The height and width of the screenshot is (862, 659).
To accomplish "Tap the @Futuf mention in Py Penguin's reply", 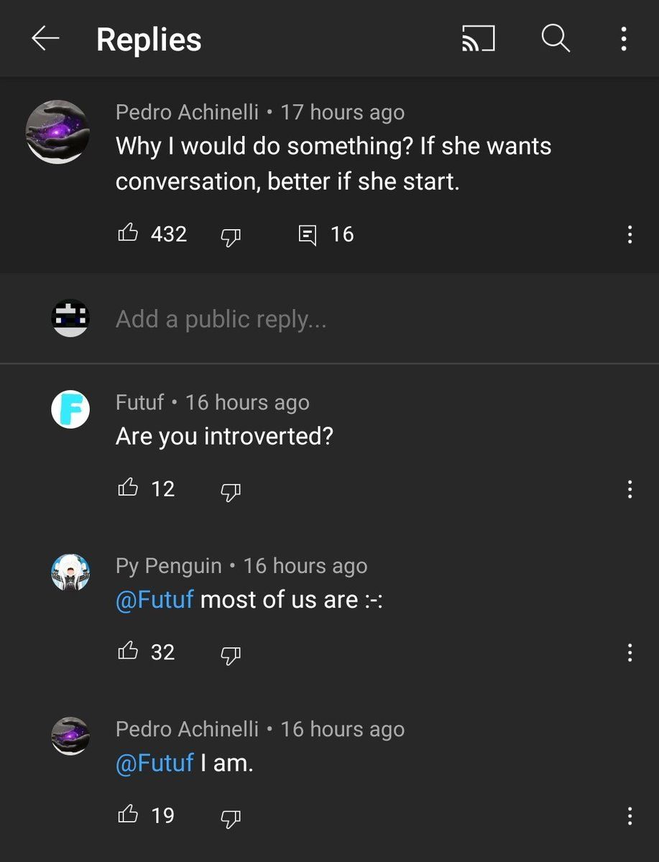I will (155, 599).
